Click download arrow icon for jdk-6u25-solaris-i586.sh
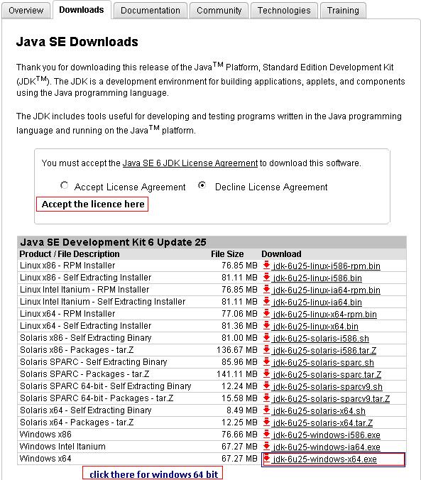421x480 pixels. (x=266, y=338)
